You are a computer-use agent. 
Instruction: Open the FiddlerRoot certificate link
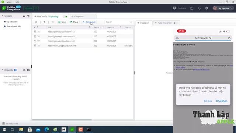pyautogui.click(x=201, y=70)
